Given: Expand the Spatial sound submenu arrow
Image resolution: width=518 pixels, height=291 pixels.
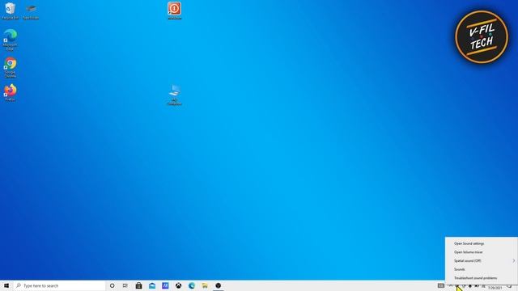Looking at the screenshot, I should tap(514, 260).
